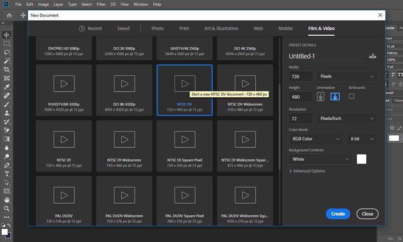
Task: Expand Advanced Options
Action: (307, 171)
